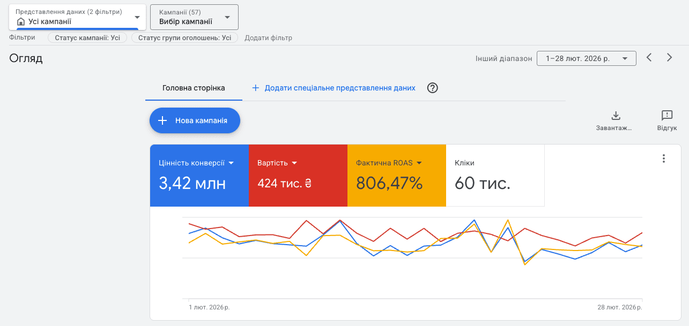The width and height of the screenshot is (689, 326).
Task: Select the yellow Фактична ROAS metric tile
Action: click(397, 176)
